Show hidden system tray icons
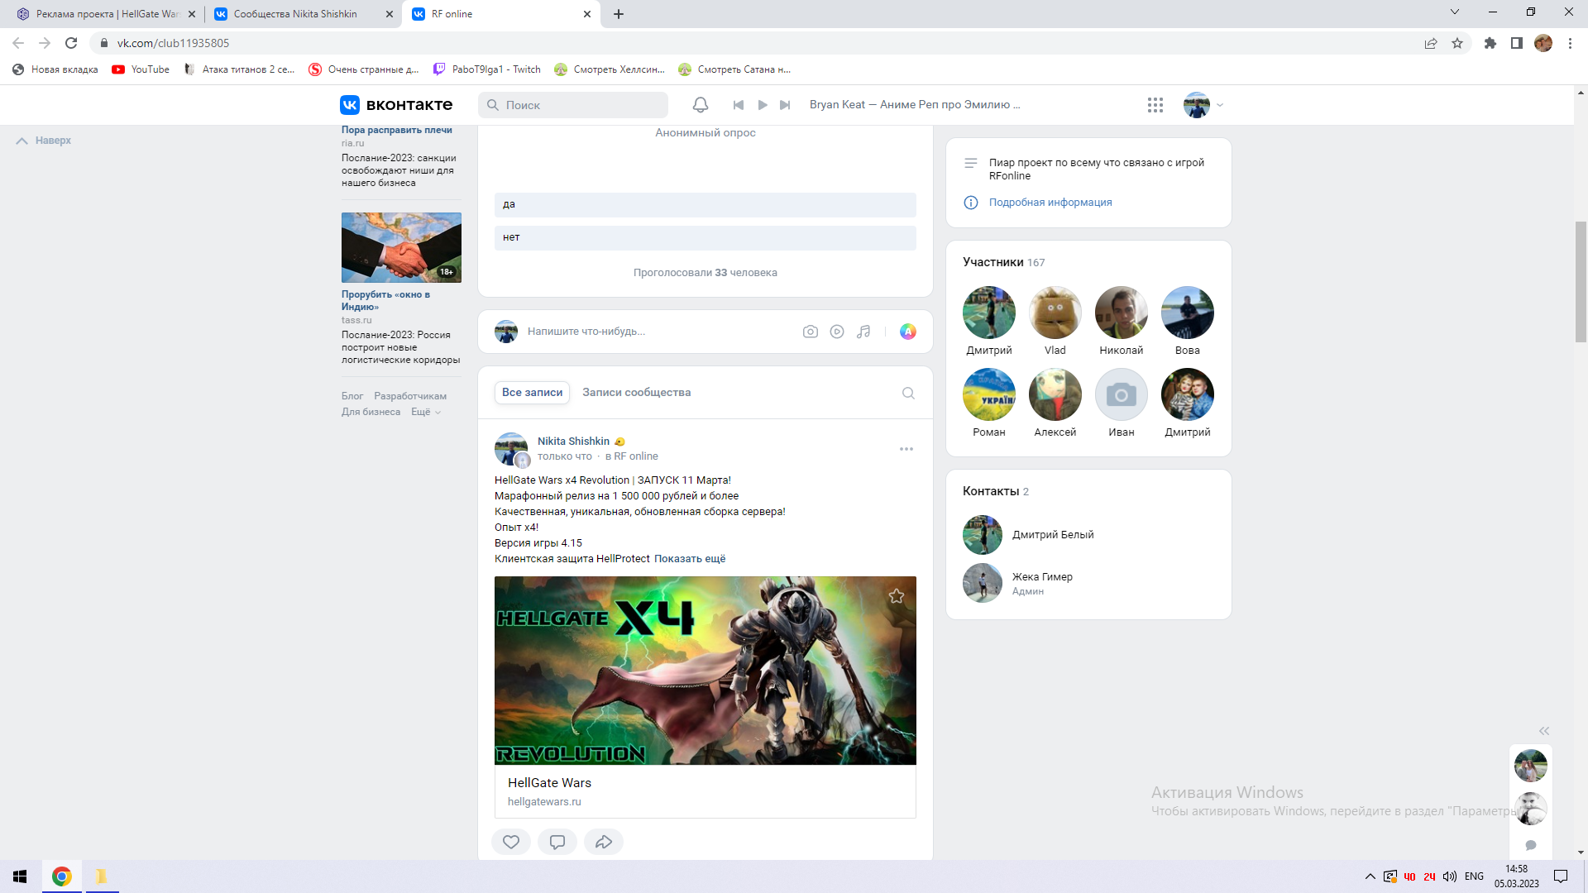Screen dimensions: 1588x893 (x=1370, y=876)
